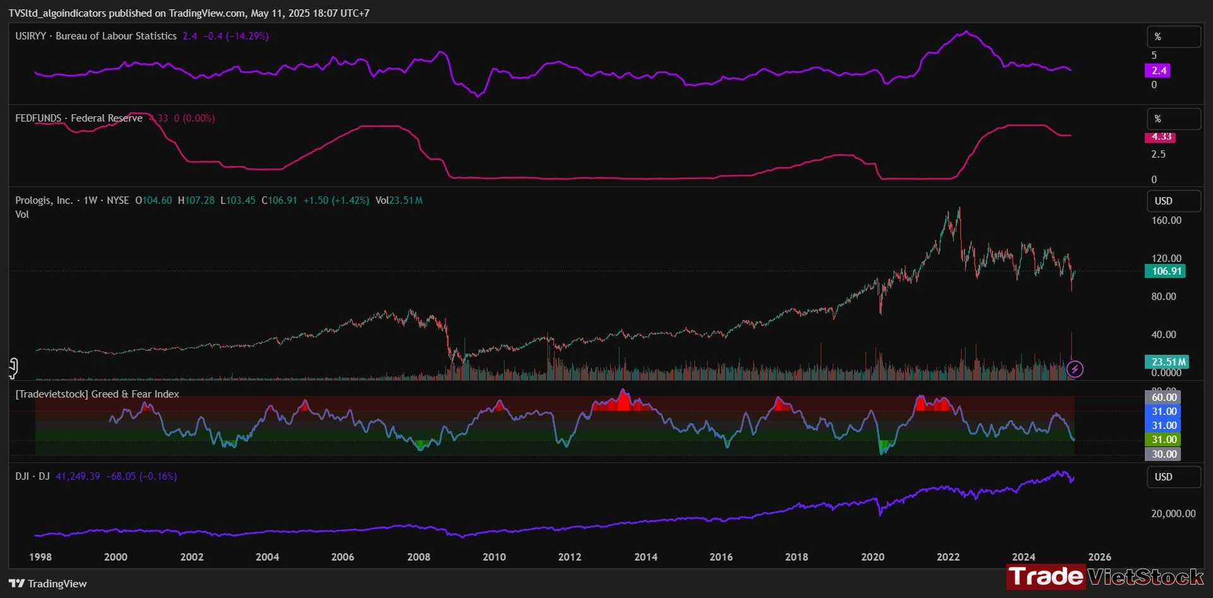1213x598 pixels.
Task: Click the 20,000.00 DJI axis value
Action: pyautogui.click(x=1173, y=513)
